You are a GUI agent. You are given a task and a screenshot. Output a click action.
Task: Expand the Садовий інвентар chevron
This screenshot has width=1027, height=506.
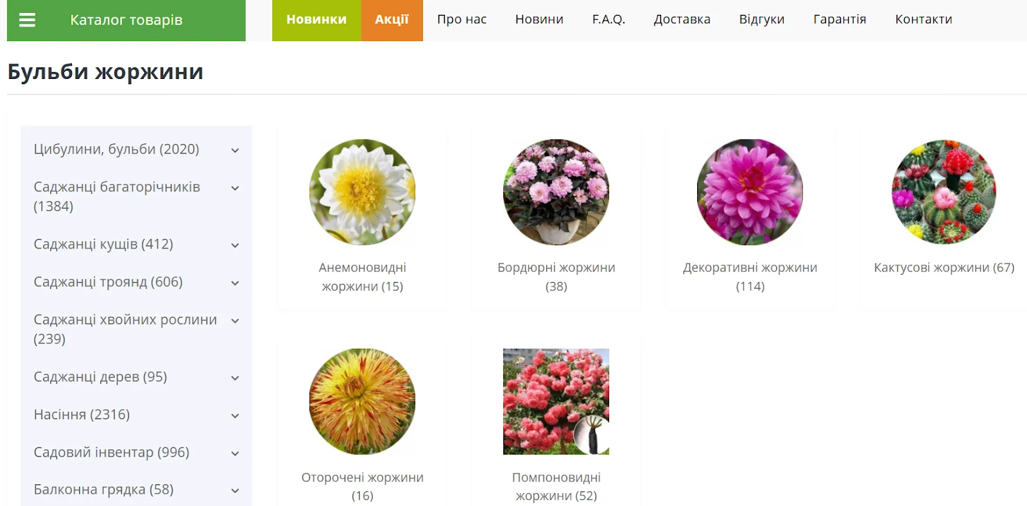[235, 453]
